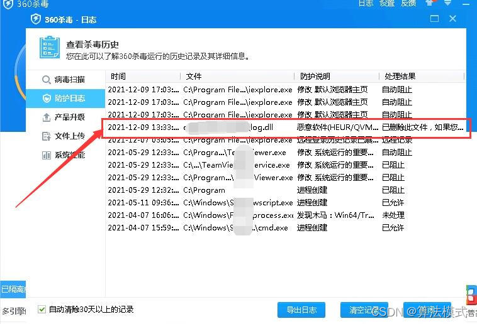Select the 防护日志 sidebar tab
Viewport: 477px width, 324px height.
point(65,99)
